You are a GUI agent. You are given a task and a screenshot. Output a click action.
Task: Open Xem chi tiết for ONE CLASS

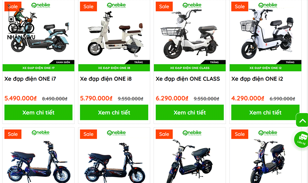pyautogui.click(x=190, y=112)
